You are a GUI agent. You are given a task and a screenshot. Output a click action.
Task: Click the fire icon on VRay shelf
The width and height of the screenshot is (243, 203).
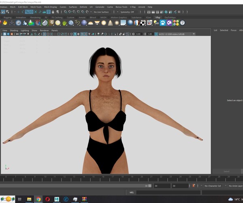click(5, 23)
